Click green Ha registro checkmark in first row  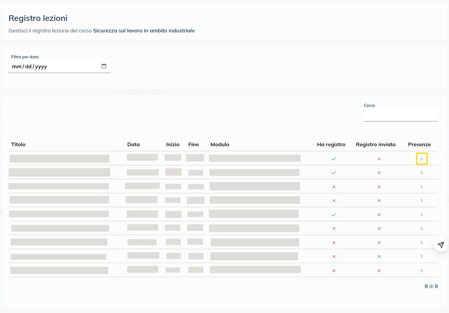[334, 159]
